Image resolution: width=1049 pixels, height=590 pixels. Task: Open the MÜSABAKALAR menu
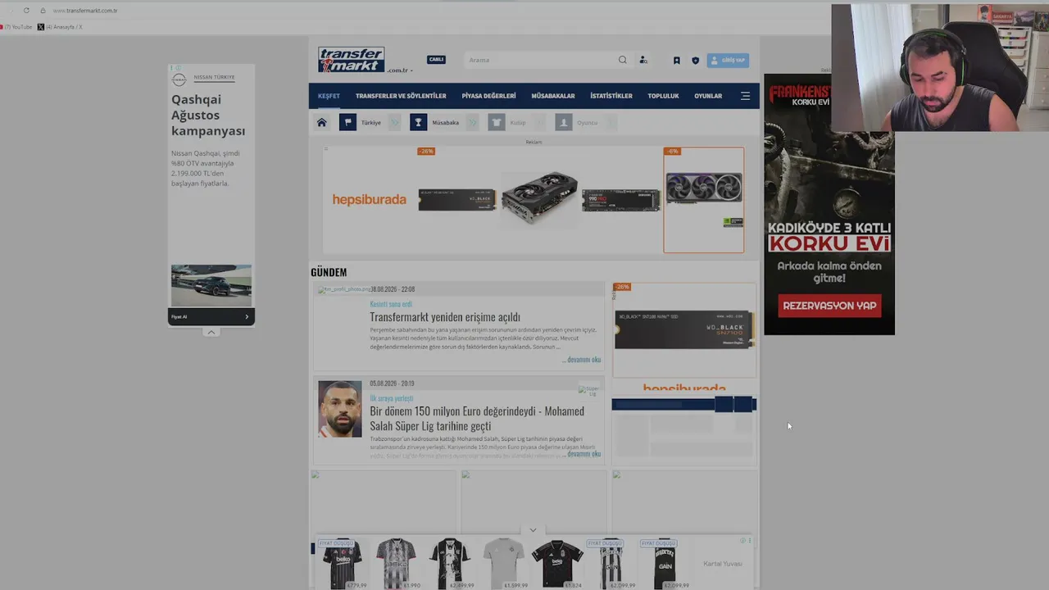pyautogui.click(x=553, y=96)
